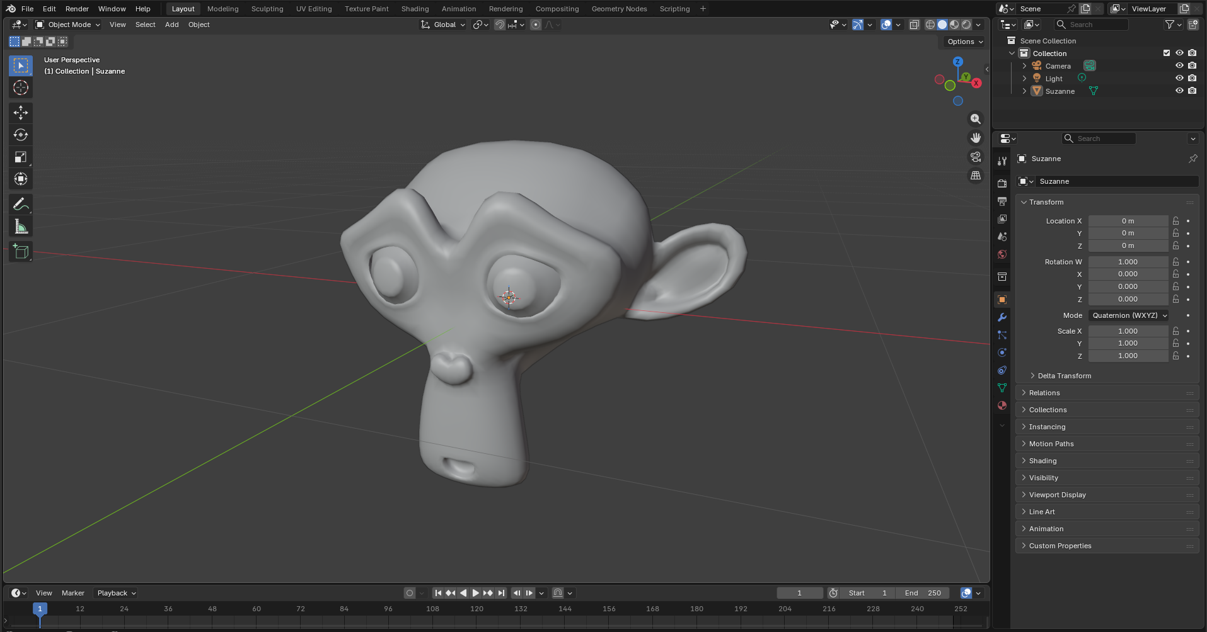Open the View Layer properties tab

[x=1002, y=219]
